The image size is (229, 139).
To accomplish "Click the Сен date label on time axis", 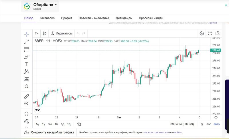I will point(119,117).
